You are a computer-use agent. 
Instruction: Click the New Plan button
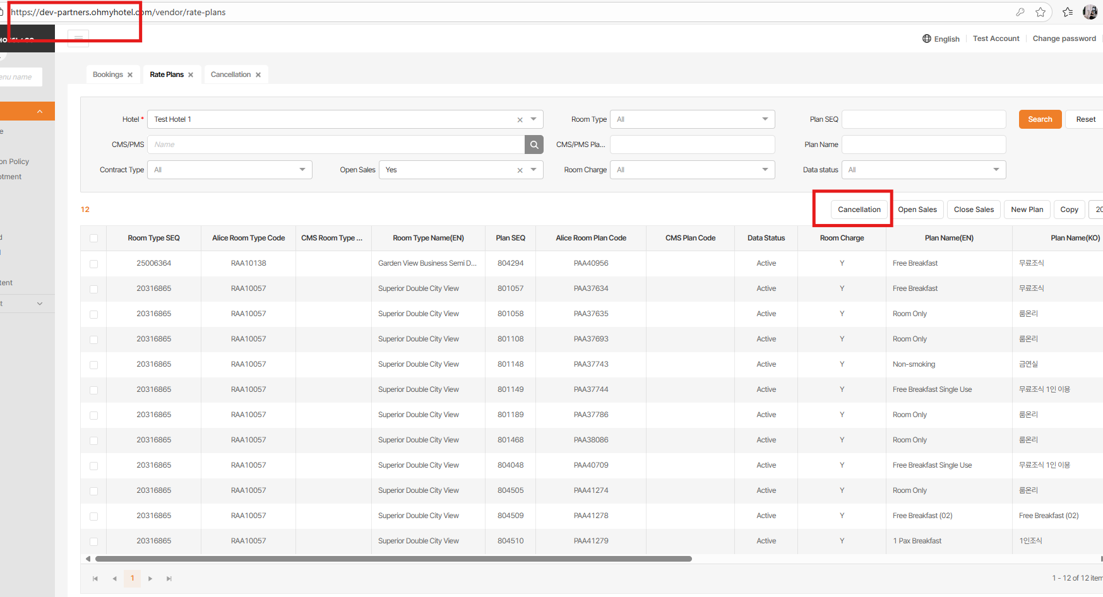tap(1027, 210)
